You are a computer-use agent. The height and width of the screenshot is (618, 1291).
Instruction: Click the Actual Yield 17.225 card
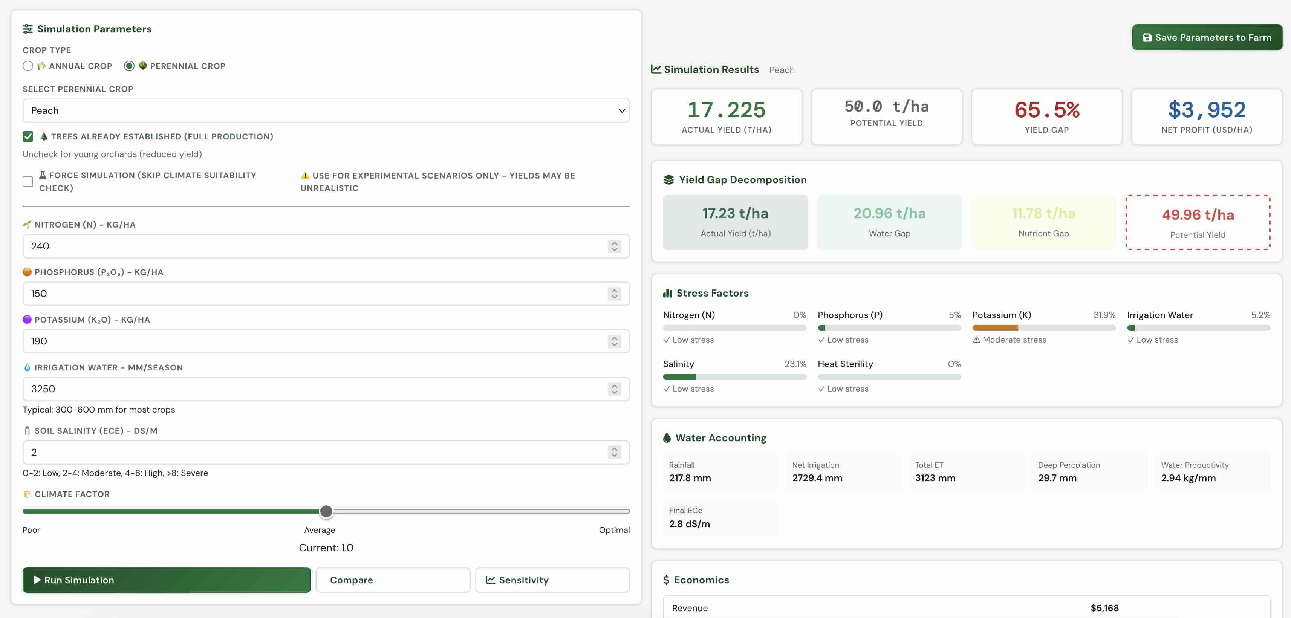pyautogui.click(x=726, y=117)
